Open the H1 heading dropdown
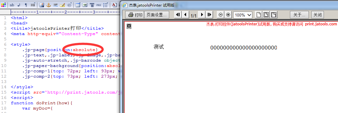 point(33,5)
